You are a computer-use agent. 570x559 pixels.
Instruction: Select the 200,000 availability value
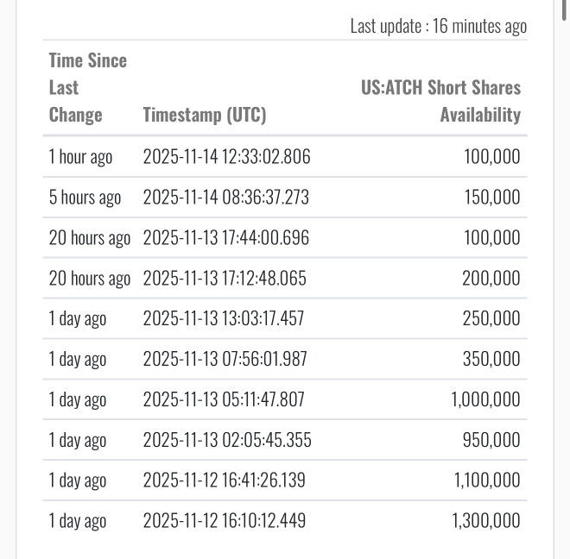pos(491,279)
